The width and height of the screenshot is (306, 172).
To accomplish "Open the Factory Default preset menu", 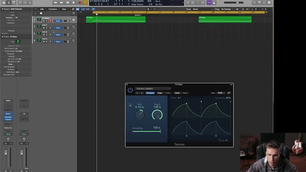I will 153,88.
